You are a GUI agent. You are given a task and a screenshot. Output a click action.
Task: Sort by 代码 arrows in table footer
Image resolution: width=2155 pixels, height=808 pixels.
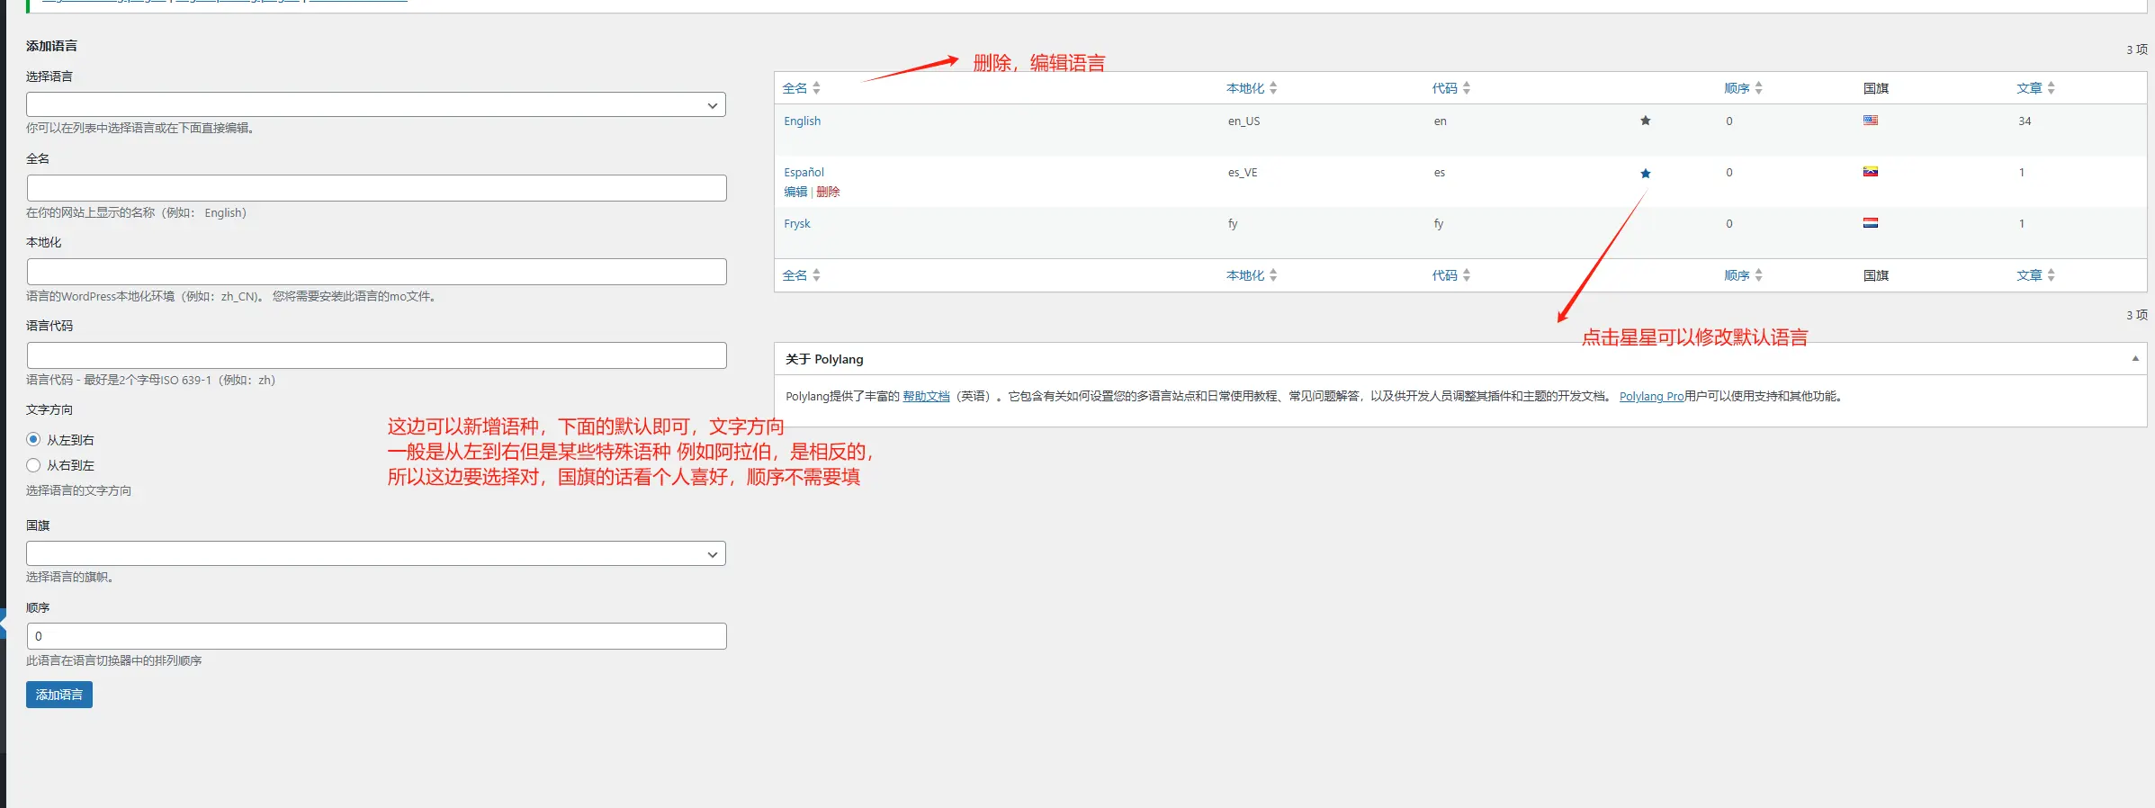point(1466,275)
